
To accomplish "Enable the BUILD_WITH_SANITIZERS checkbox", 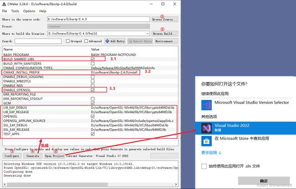I will [93, 63].
